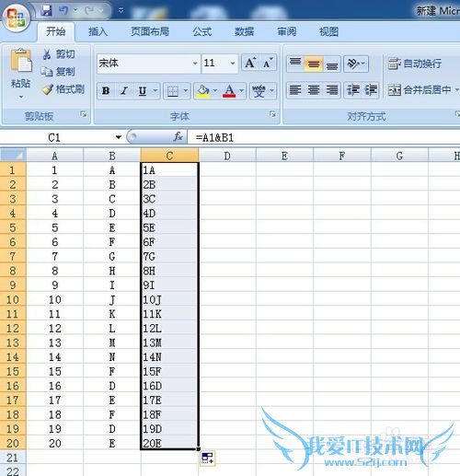Select column D header
The height and width of the screenshot is (476, 460).
[x=227, y=156]
